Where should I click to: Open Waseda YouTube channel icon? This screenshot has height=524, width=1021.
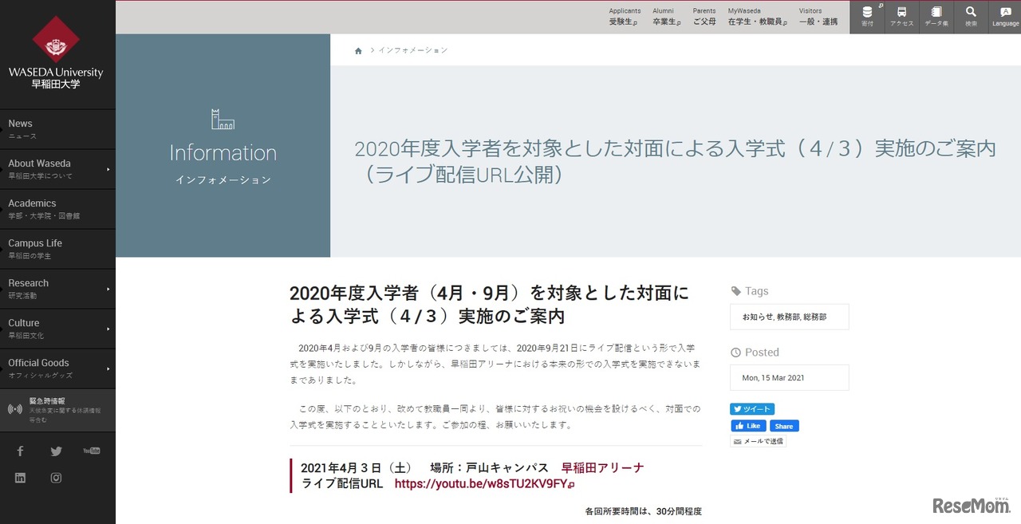tap(92, 451)
